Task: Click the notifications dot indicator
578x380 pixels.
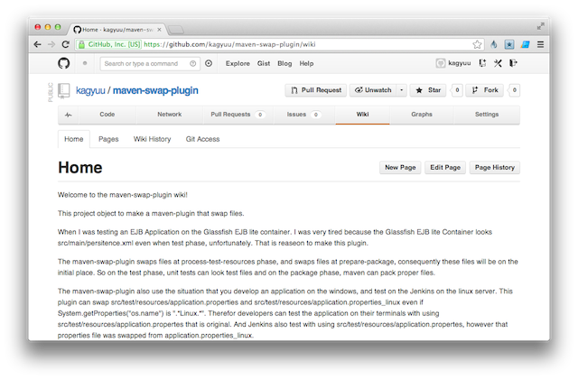Action: (85, 63)
